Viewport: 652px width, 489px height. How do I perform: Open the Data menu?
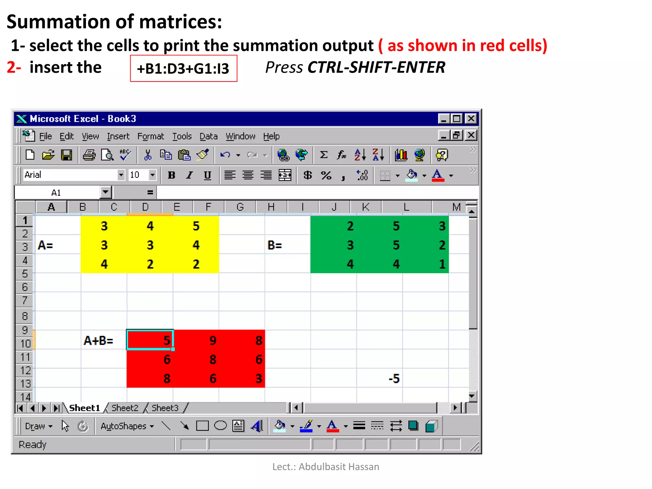[x=209, y=136]
